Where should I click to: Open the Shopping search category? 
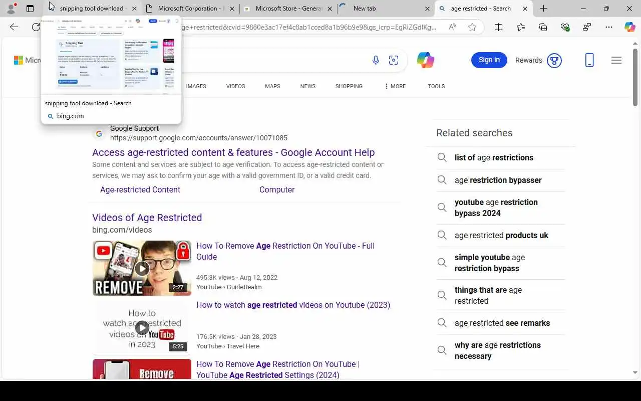point(349,86)
